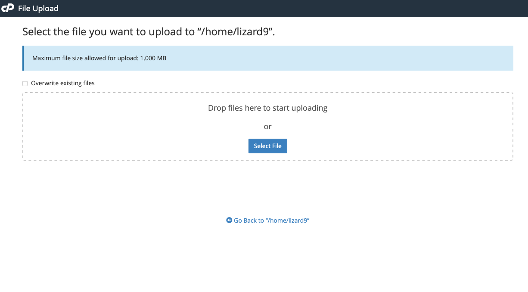528x292 pixels.
Task: Click the "Overwrite existing files" label text
Action: [62, 83]
